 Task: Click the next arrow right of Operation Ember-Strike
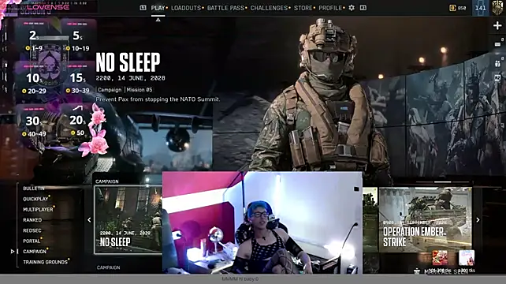click(478, 219)
